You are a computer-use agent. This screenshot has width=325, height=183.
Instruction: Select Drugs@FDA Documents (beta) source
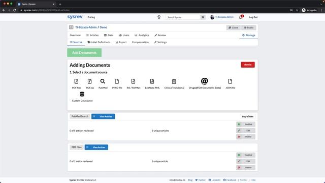point(205,83)
